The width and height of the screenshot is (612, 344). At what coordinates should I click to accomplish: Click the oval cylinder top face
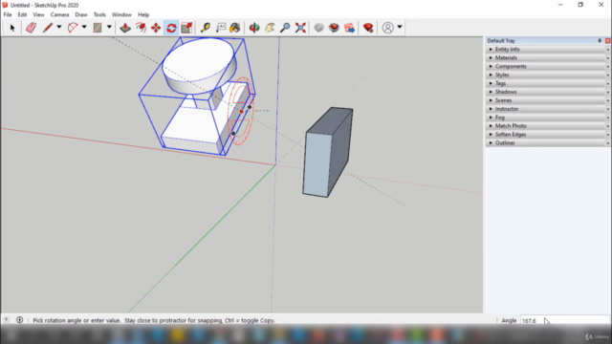point(198,59)
